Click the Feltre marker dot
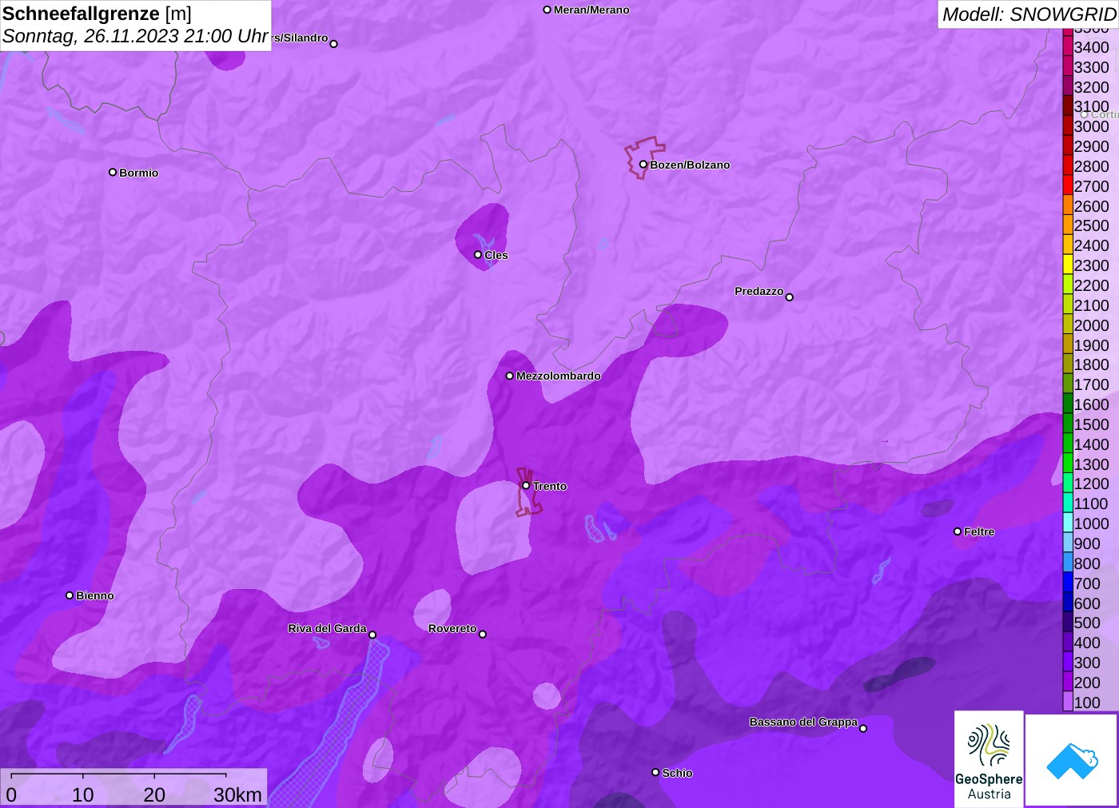Image resolution: width=1119 pixels, height=808 pixels. coord(958,531)
